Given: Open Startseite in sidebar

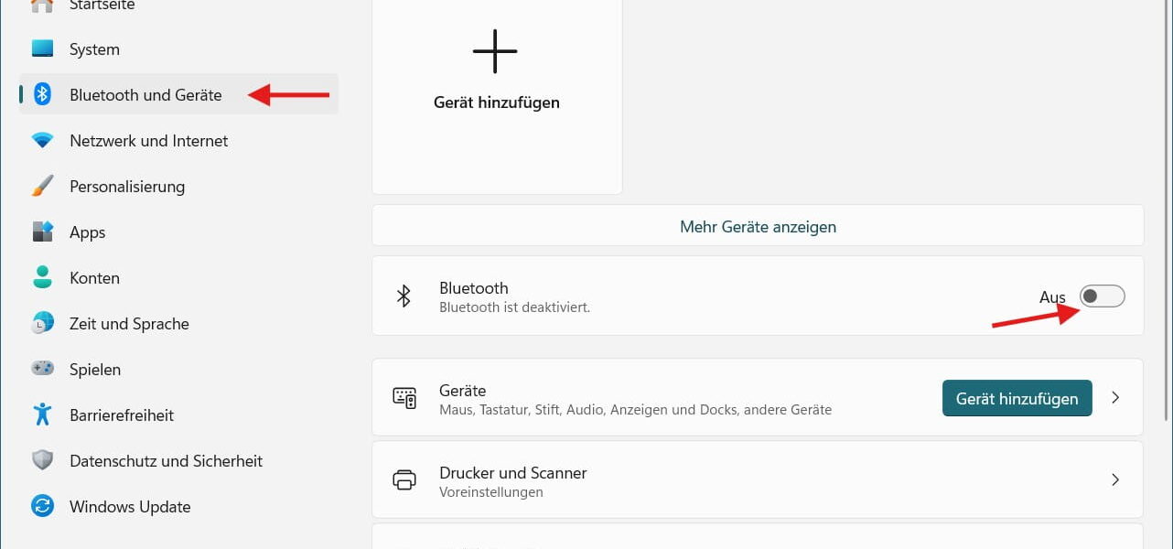Looking at the screenshot, I should pos(178,6).
